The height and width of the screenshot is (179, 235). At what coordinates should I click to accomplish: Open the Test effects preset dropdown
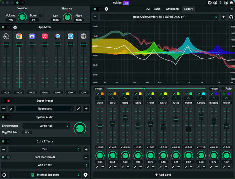tap(45, 149)
